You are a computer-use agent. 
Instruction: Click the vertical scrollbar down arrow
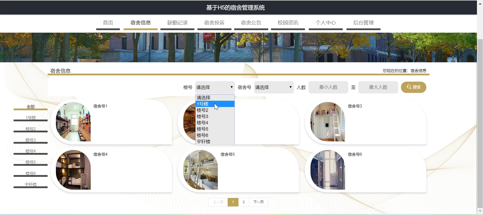480,211
